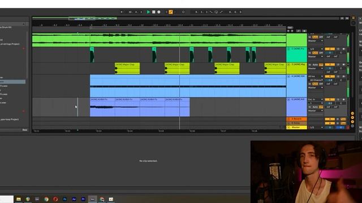362x203 pixels.
Task: Open Google Chrome from the taskbar
Action: (46, 199)
